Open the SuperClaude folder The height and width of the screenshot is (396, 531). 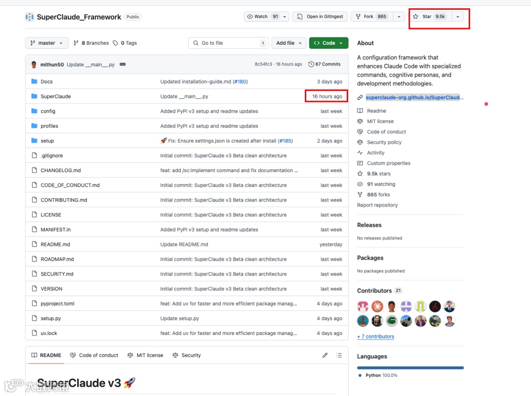56,96
